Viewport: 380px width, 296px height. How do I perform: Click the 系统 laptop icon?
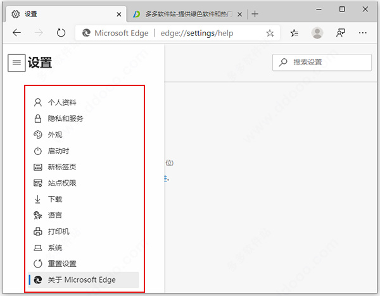pyautogui.click(x=37, y=247)
